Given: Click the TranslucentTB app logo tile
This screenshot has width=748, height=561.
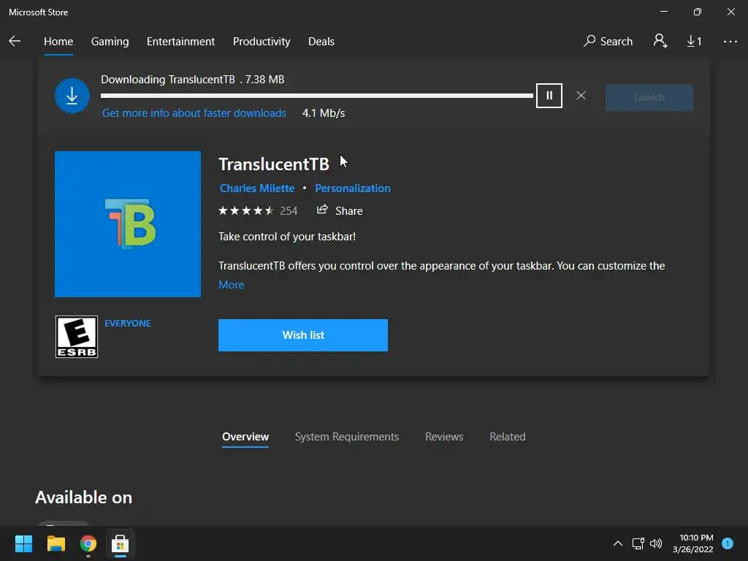Looking at the screenshot, I should tap(128, 224).
